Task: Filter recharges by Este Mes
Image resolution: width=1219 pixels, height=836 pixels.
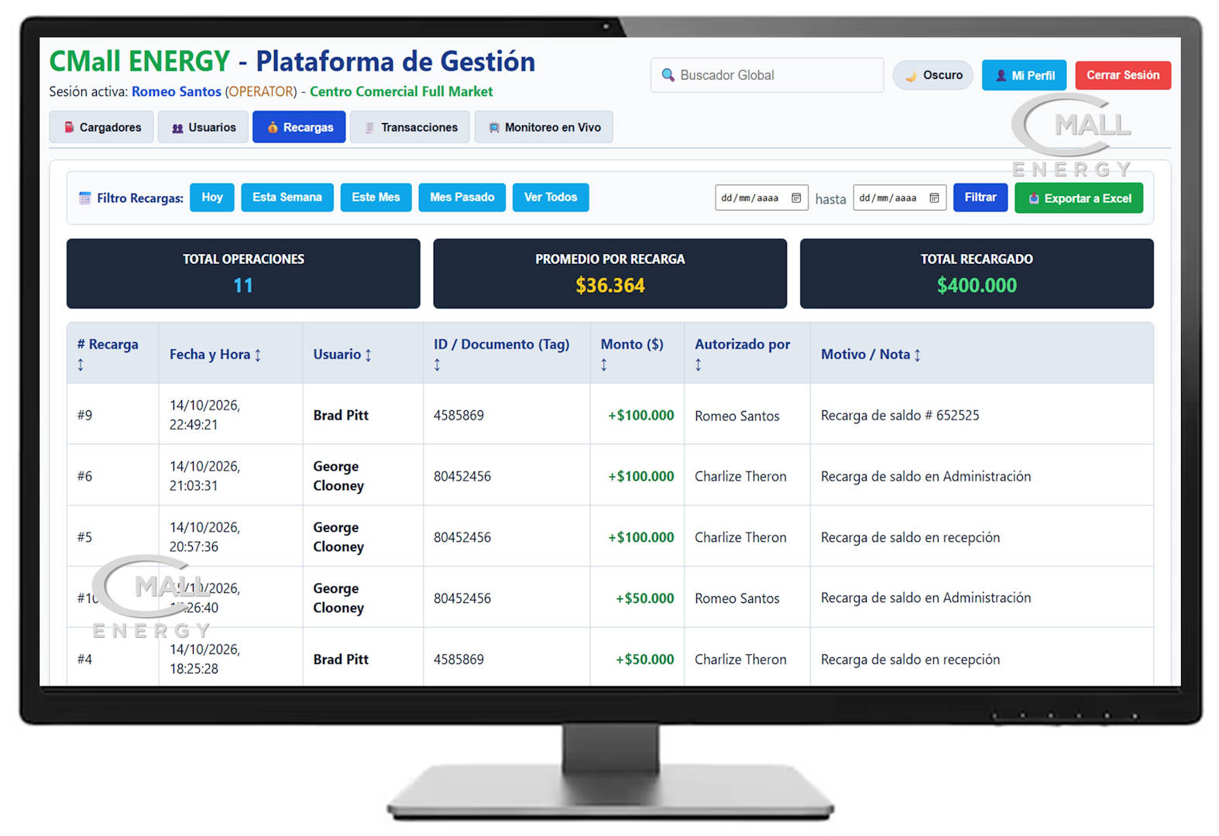Action: click(x=376, y=197)
